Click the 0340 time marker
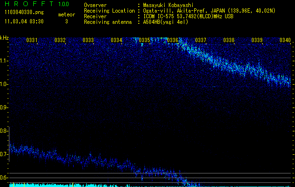The image size is (295, 187). click(285, 40)
